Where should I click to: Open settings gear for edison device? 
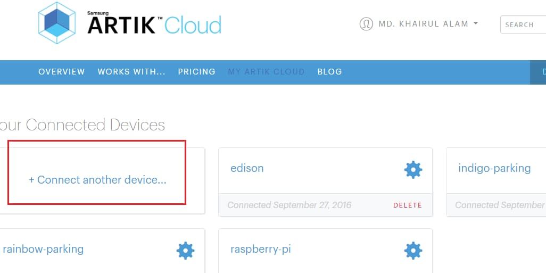tap(413, 170)
